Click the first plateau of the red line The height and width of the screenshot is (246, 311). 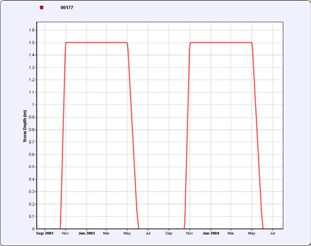point(96,43)
